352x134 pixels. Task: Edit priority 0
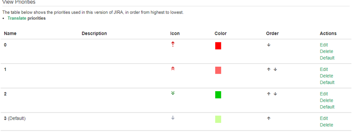[324, 45]
